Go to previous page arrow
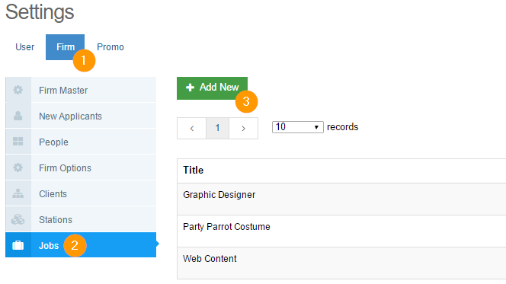This screenshot has width=506, height=284. (192, 129)
